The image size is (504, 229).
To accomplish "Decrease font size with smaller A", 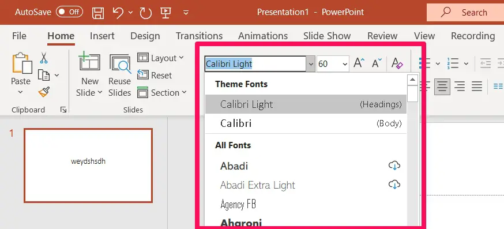I will pos(377,63).
